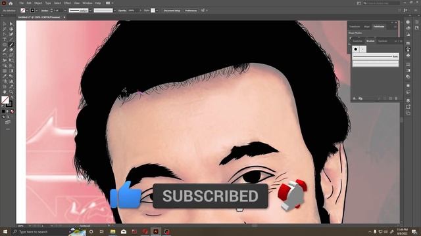Screen dimensions: 421x236
Task: Select the Basic brush stroke row
Action: pyautogui.click(x=376, y=56)
